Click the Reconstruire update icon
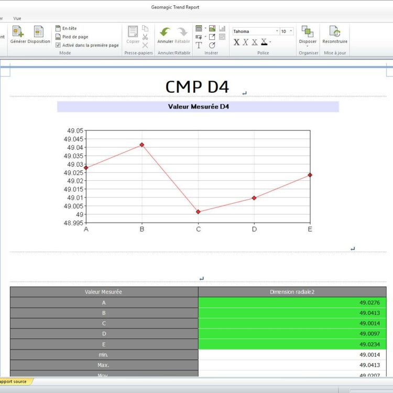The height and width of the screenshot is (393, 393). [x=334, y=34]
